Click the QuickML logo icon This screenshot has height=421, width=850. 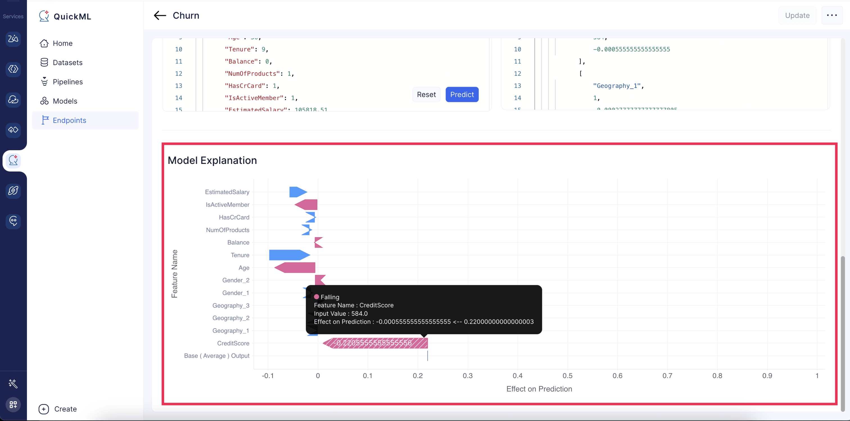point(43,16)
